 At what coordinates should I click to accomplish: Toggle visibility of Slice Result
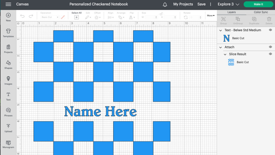click(x=271, y=54)
